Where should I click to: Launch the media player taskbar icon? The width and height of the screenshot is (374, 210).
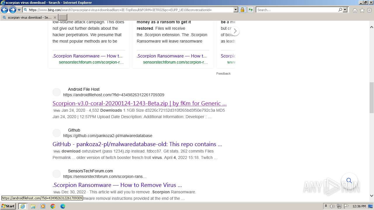[43, 206]
